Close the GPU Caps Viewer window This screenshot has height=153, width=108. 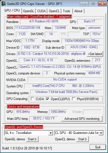pos(103,4)
